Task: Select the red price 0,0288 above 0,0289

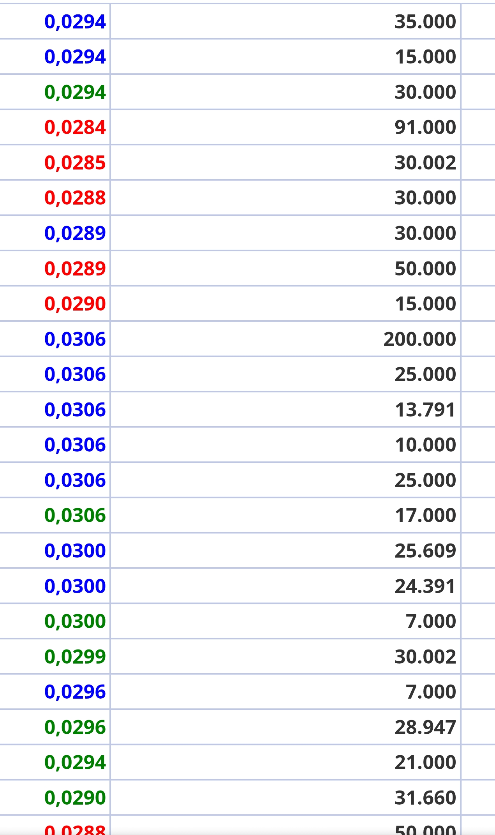Action: [x=75, y=198]
